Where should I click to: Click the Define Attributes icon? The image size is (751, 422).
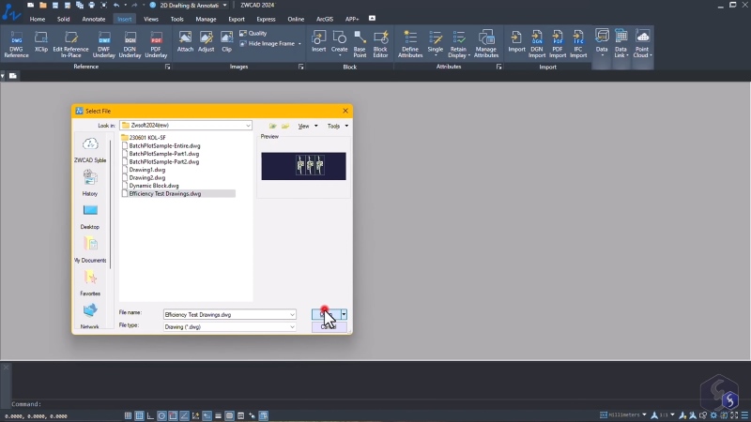click(410, 44)
